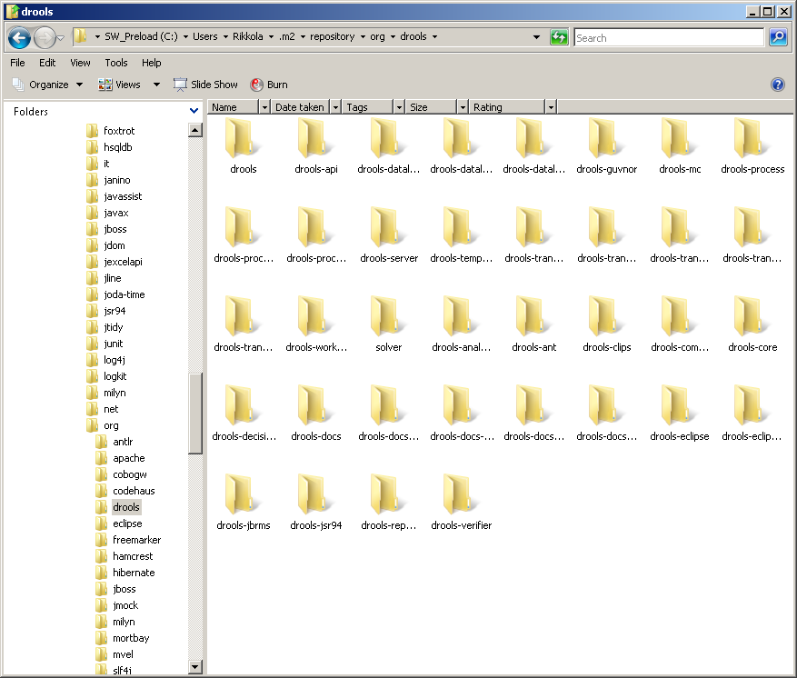797x678 pixels.
Task: Open the drools-verifier folder icon
Action: point(461,494)
